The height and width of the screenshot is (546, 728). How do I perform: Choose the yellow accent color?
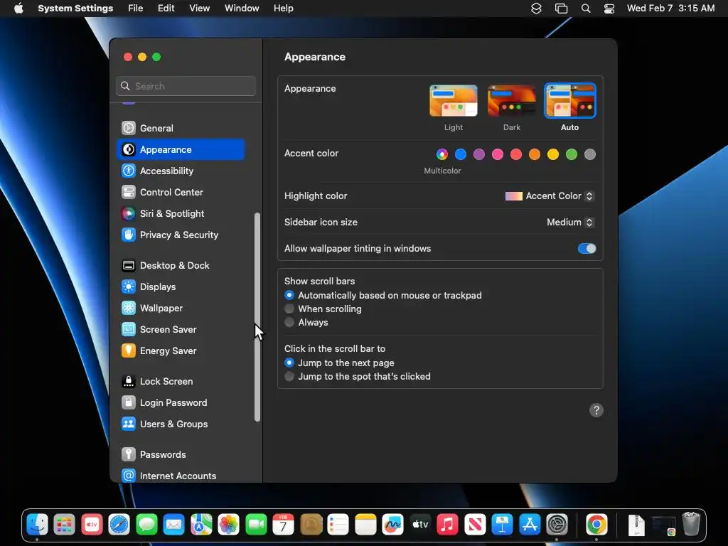pos(553,154)
